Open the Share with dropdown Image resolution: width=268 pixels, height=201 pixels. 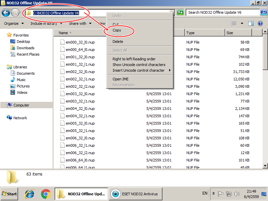tap(80, 23)
